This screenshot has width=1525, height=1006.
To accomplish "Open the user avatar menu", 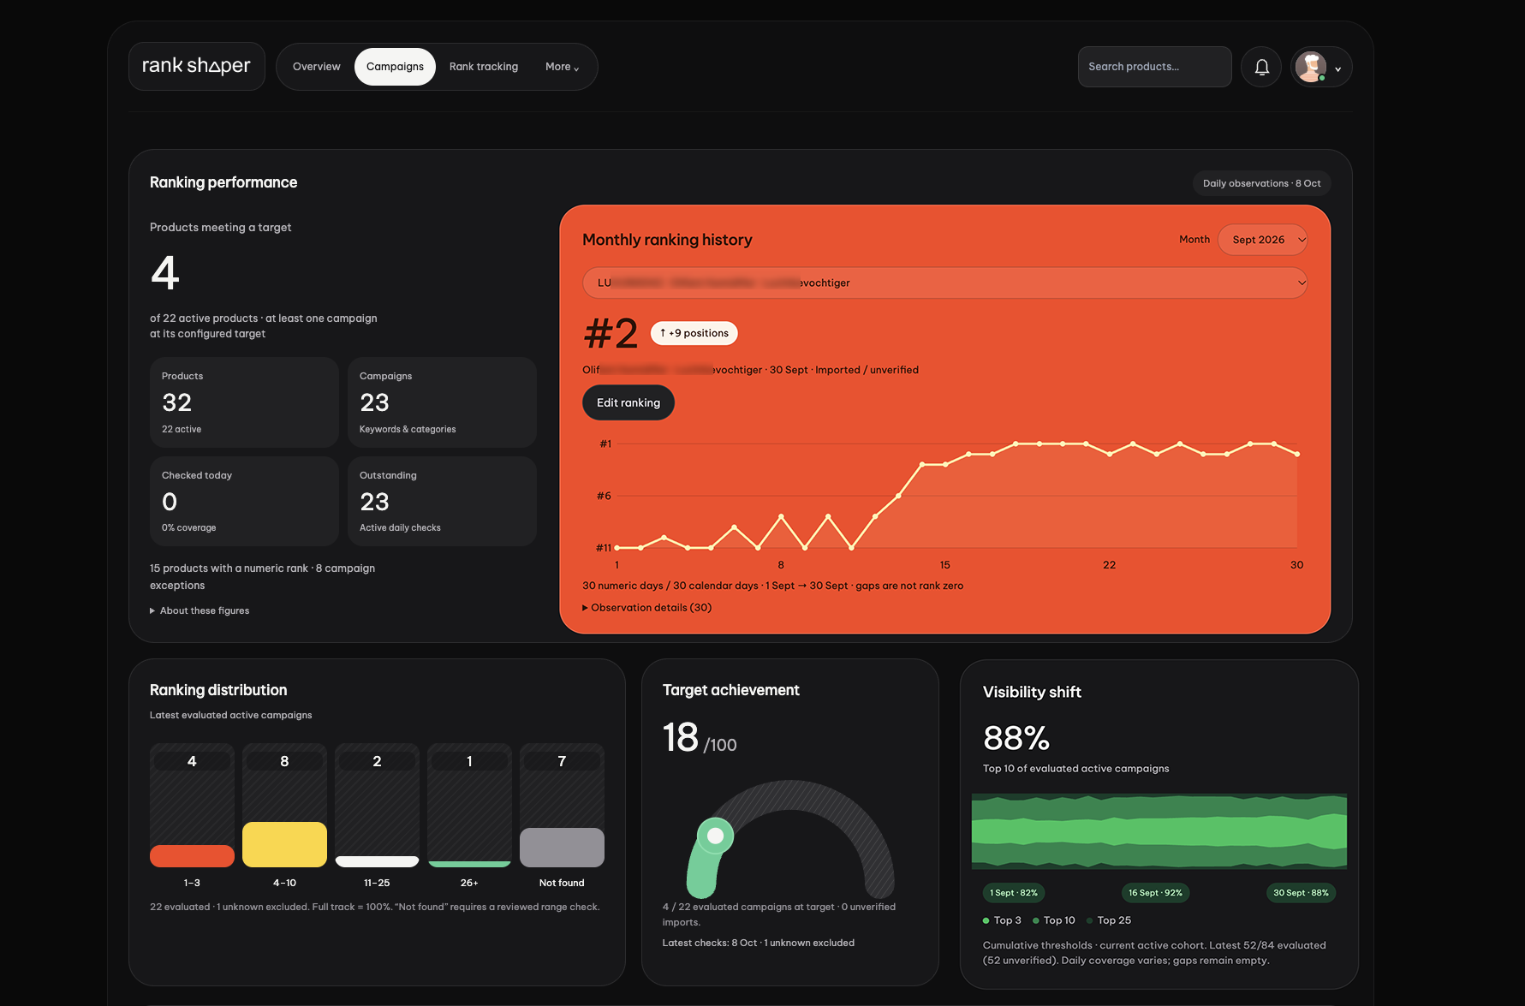I will 1320,67.
